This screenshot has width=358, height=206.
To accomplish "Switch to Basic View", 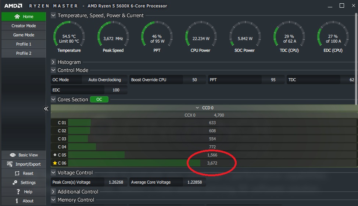I will coord(24,155).
